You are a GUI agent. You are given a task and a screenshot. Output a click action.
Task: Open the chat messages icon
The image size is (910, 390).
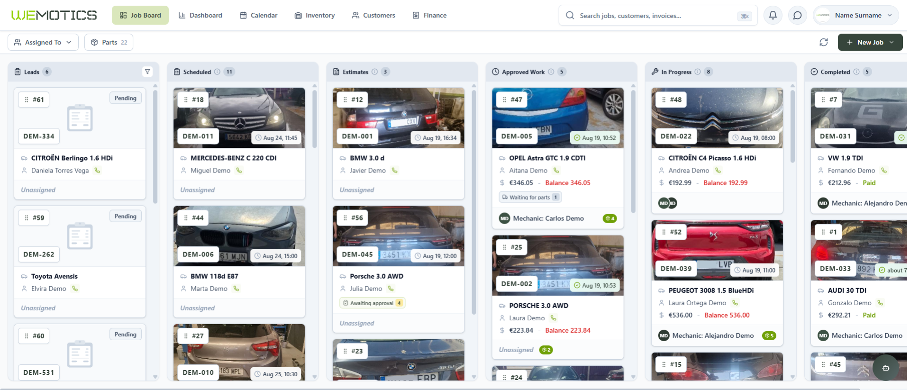point(797,15)
